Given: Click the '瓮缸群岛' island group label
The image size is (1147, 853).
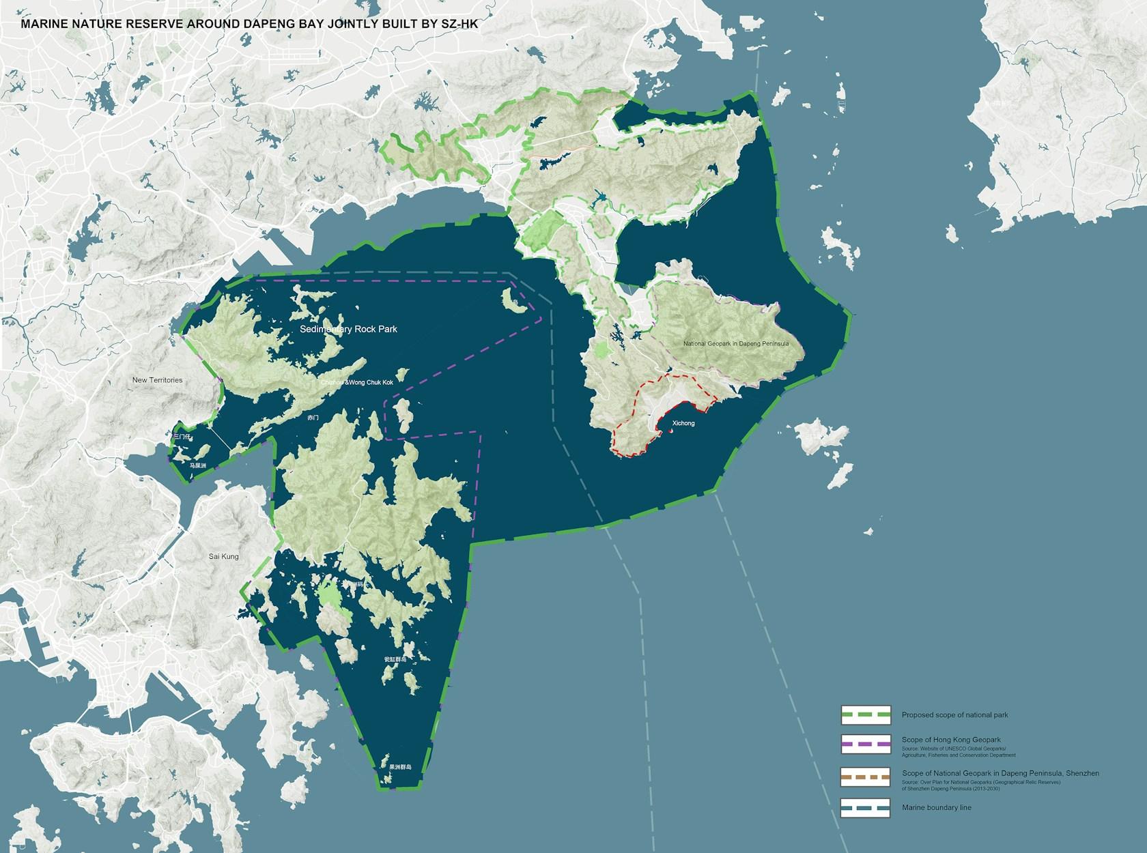Looking at the screenshot, I should click(x=395, y=660).
